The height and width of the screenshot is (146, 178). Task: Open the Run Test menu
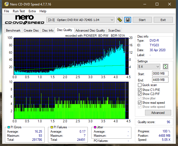click(x=19, y=11)
